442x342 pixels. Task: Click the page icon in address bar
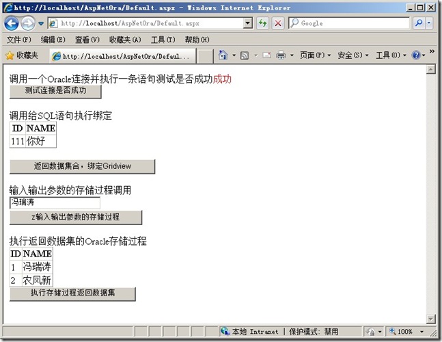click(53, 23)
